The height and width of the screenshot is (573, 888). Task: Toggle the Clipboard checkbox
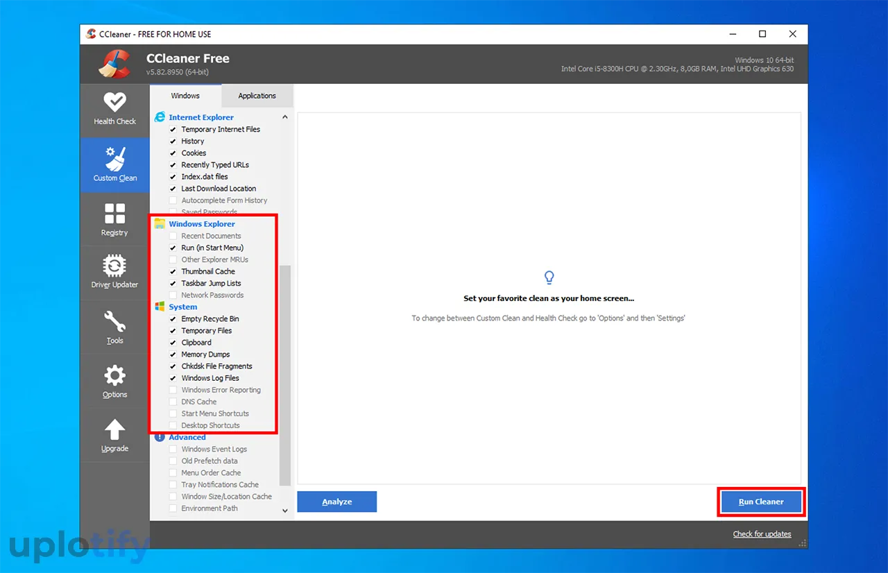173,343
